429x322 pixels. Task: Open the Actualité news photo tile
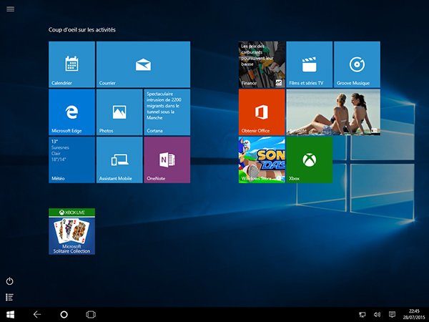(x=333, y=112)
